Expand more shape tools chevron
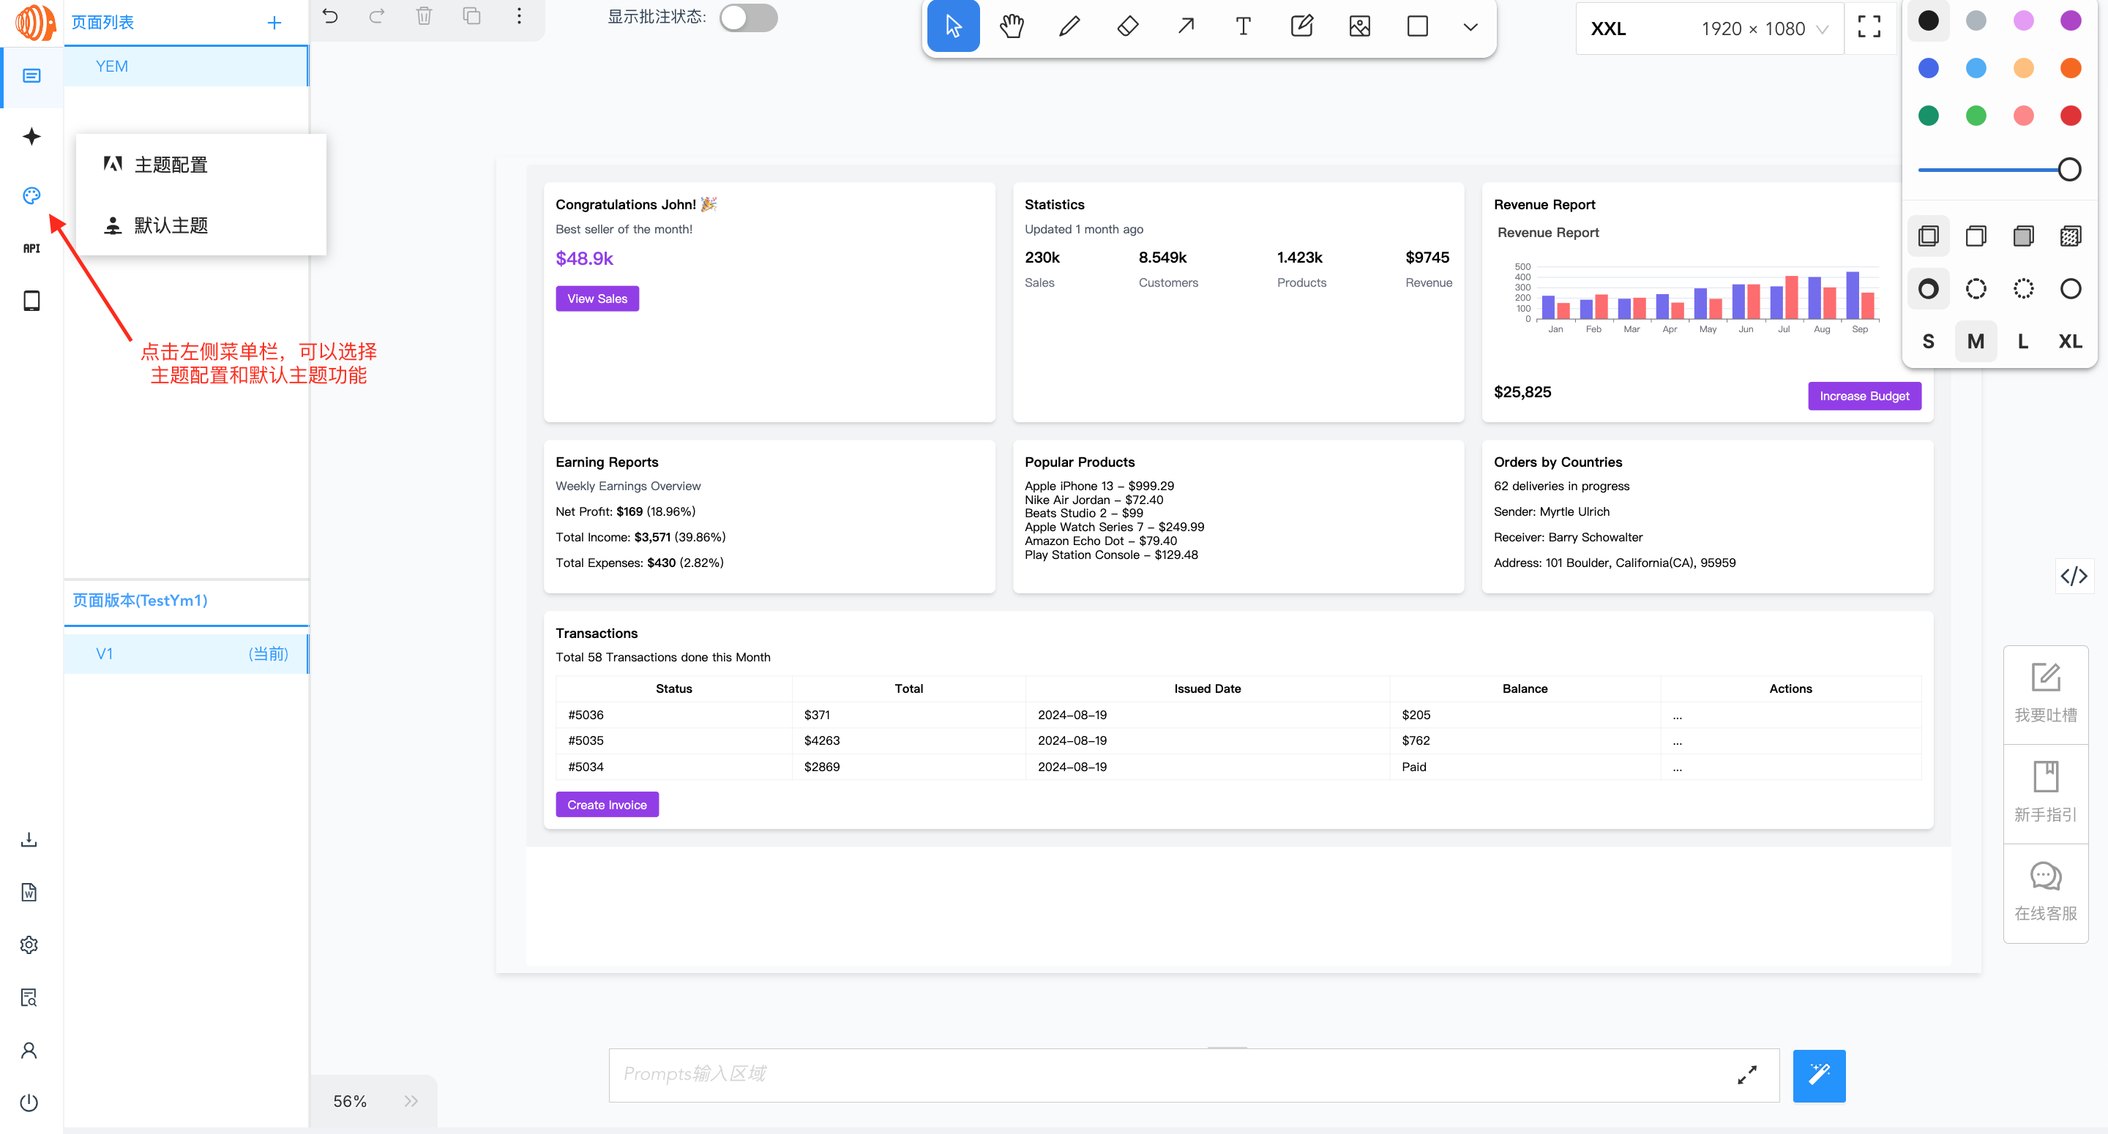Viewport: 2108px width, 1134px height. point(1470,27)
